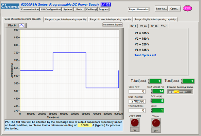
Task: Click the Tstart(sec) stepper arrows
Action: tap(149, 81)
